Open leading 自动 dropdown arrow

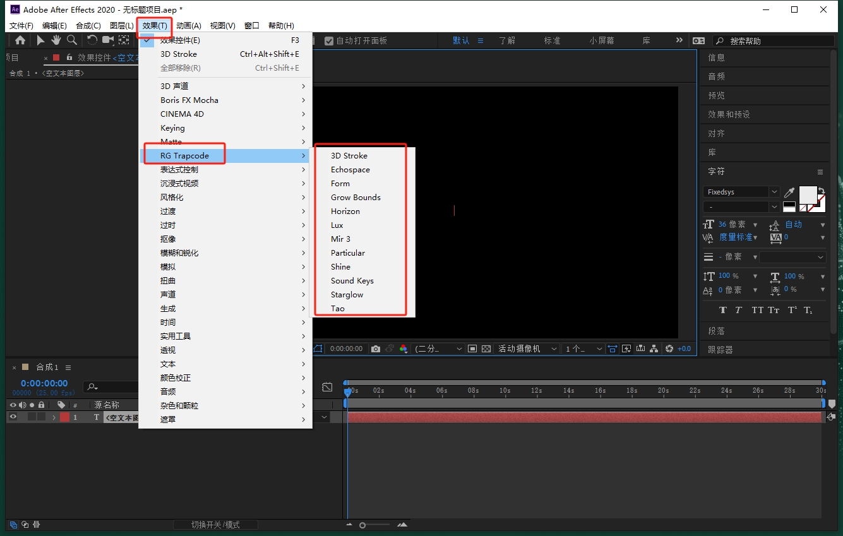click(822, 224)
